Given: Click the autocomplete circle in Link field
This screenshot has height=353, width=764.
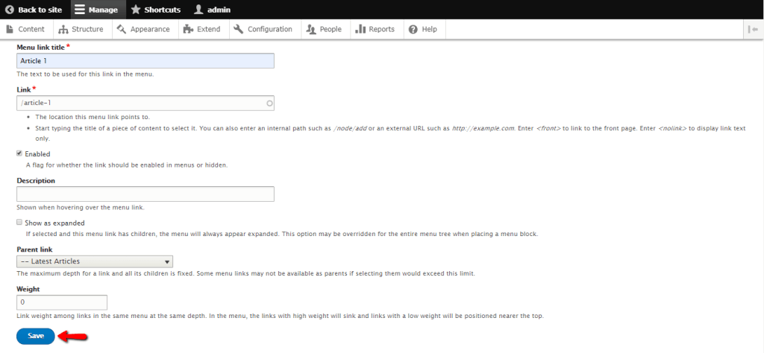Looking at the screenshot, I should click(269, 103).
